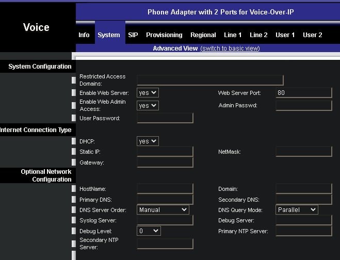Click the Primary NTP Server field

click(x=304, y=231)
